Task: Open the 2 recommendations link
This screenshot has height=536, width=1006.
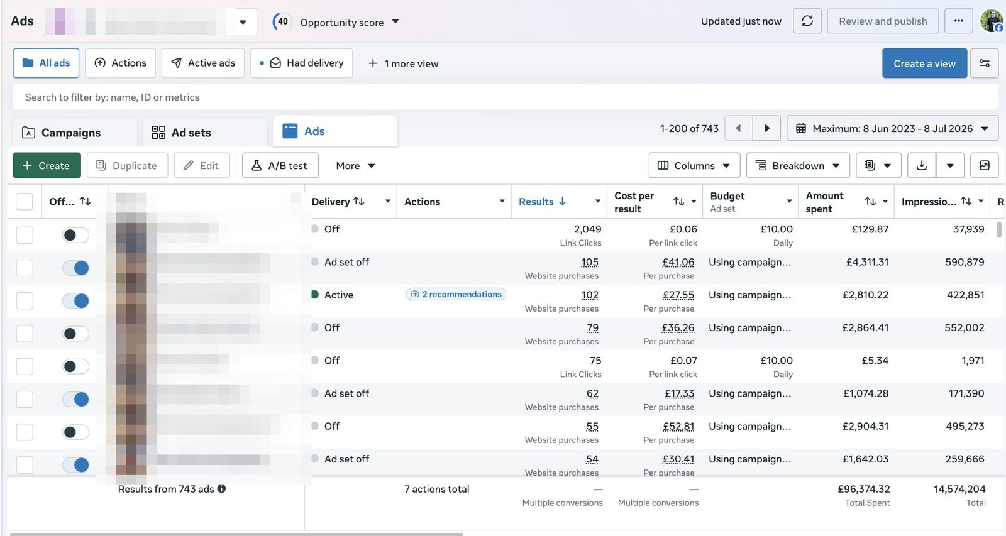Action: pyautogui.click(x=456, y=294)
